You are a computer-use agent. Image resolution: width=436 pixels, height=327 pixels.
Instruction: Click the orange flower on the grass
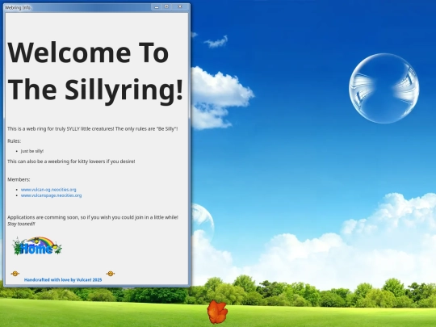pos(217,312)
